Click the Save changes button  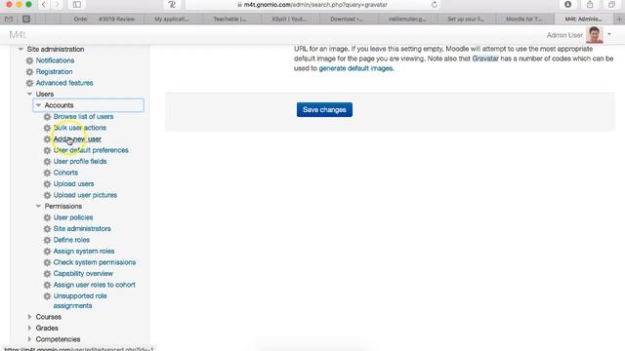pos(324,109)
